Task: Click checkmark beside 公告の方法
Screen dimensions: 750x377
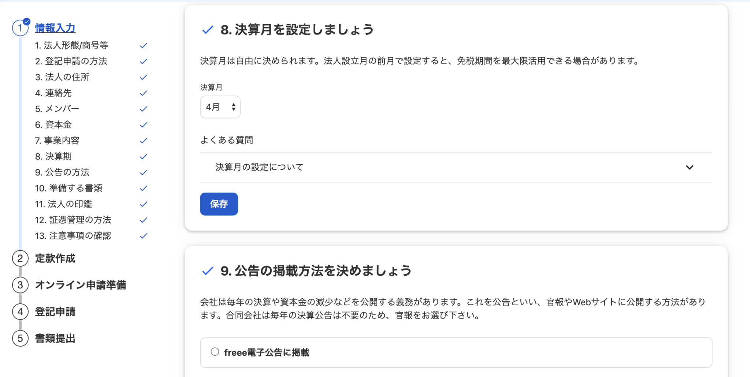Action: (x=144, y=172)
